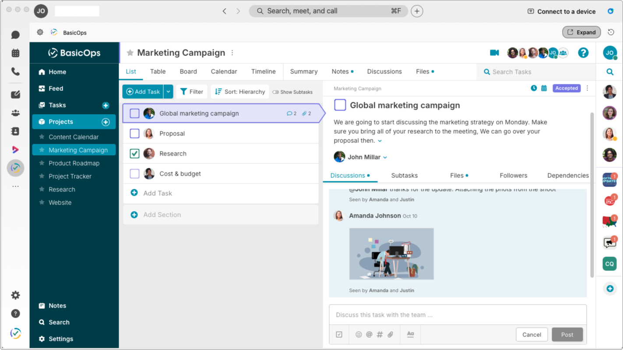Go back with top bar arrow

224,11
